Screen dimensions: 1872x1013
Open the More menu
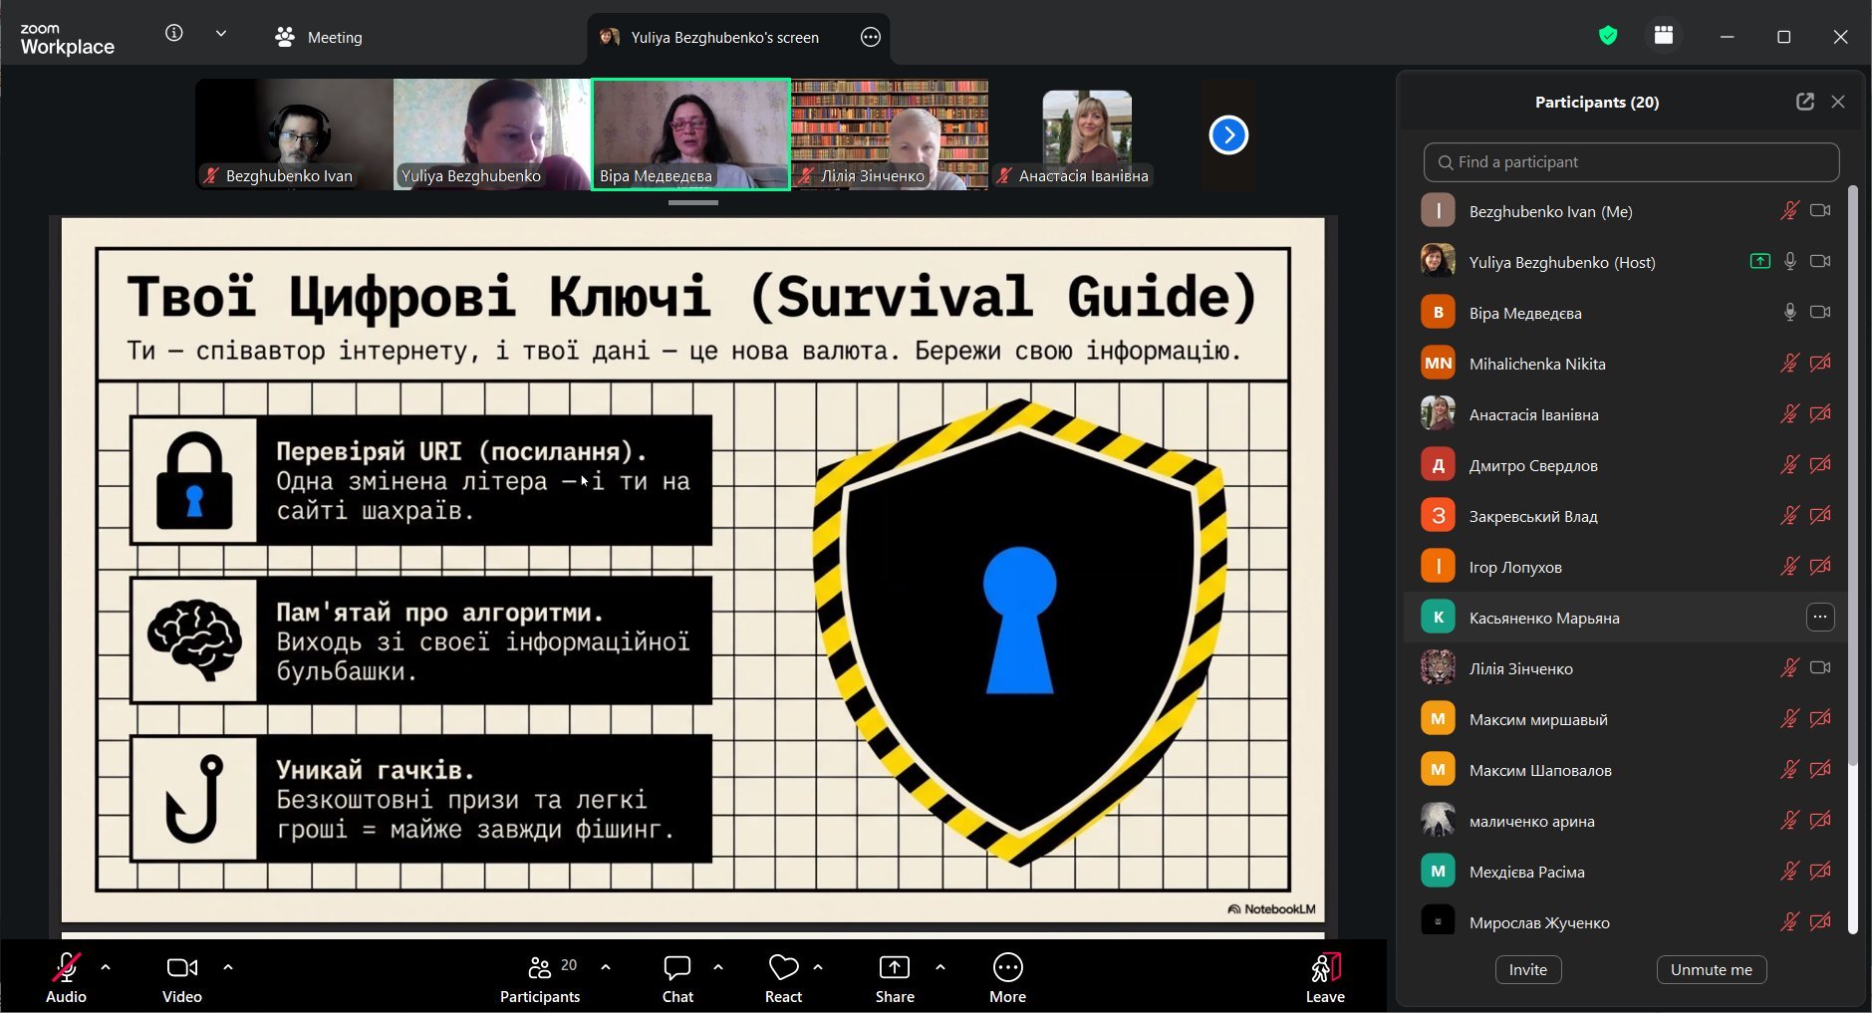1007,977
